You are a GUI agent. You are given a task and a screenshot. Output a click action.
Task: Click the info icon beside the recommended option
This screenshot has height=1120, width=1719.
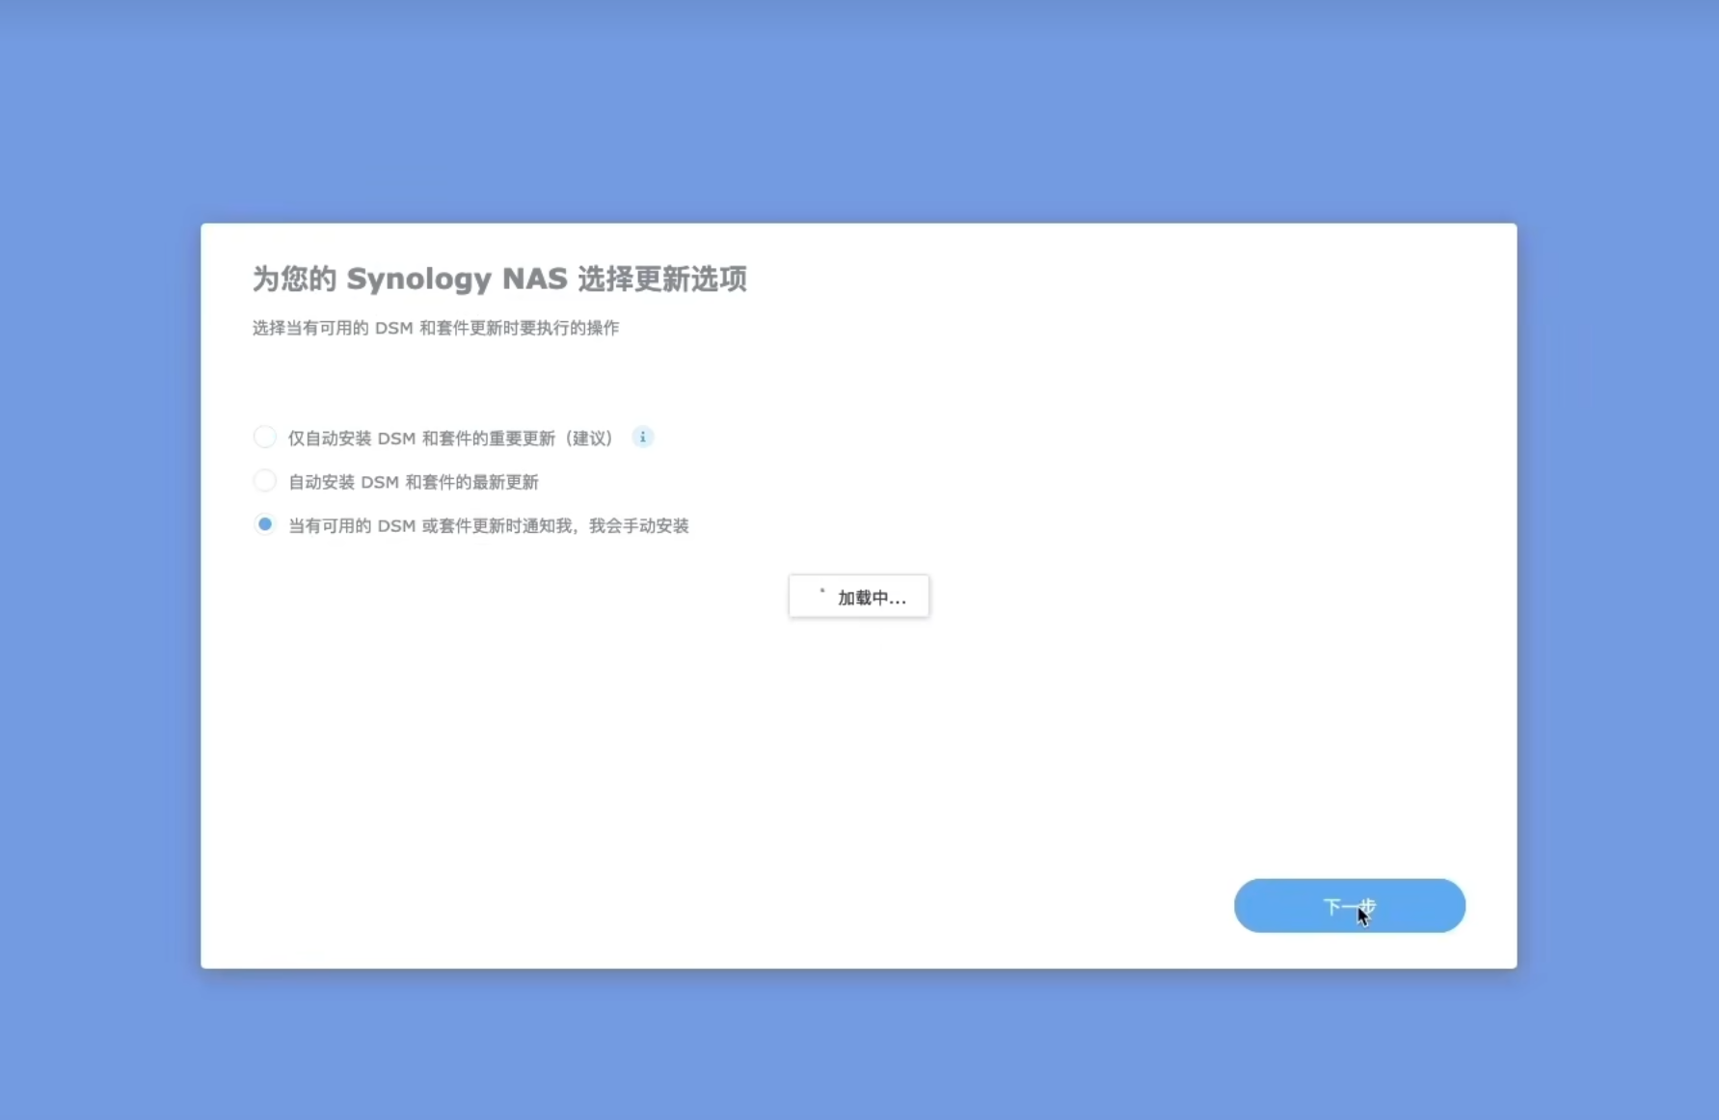(642, 438)
